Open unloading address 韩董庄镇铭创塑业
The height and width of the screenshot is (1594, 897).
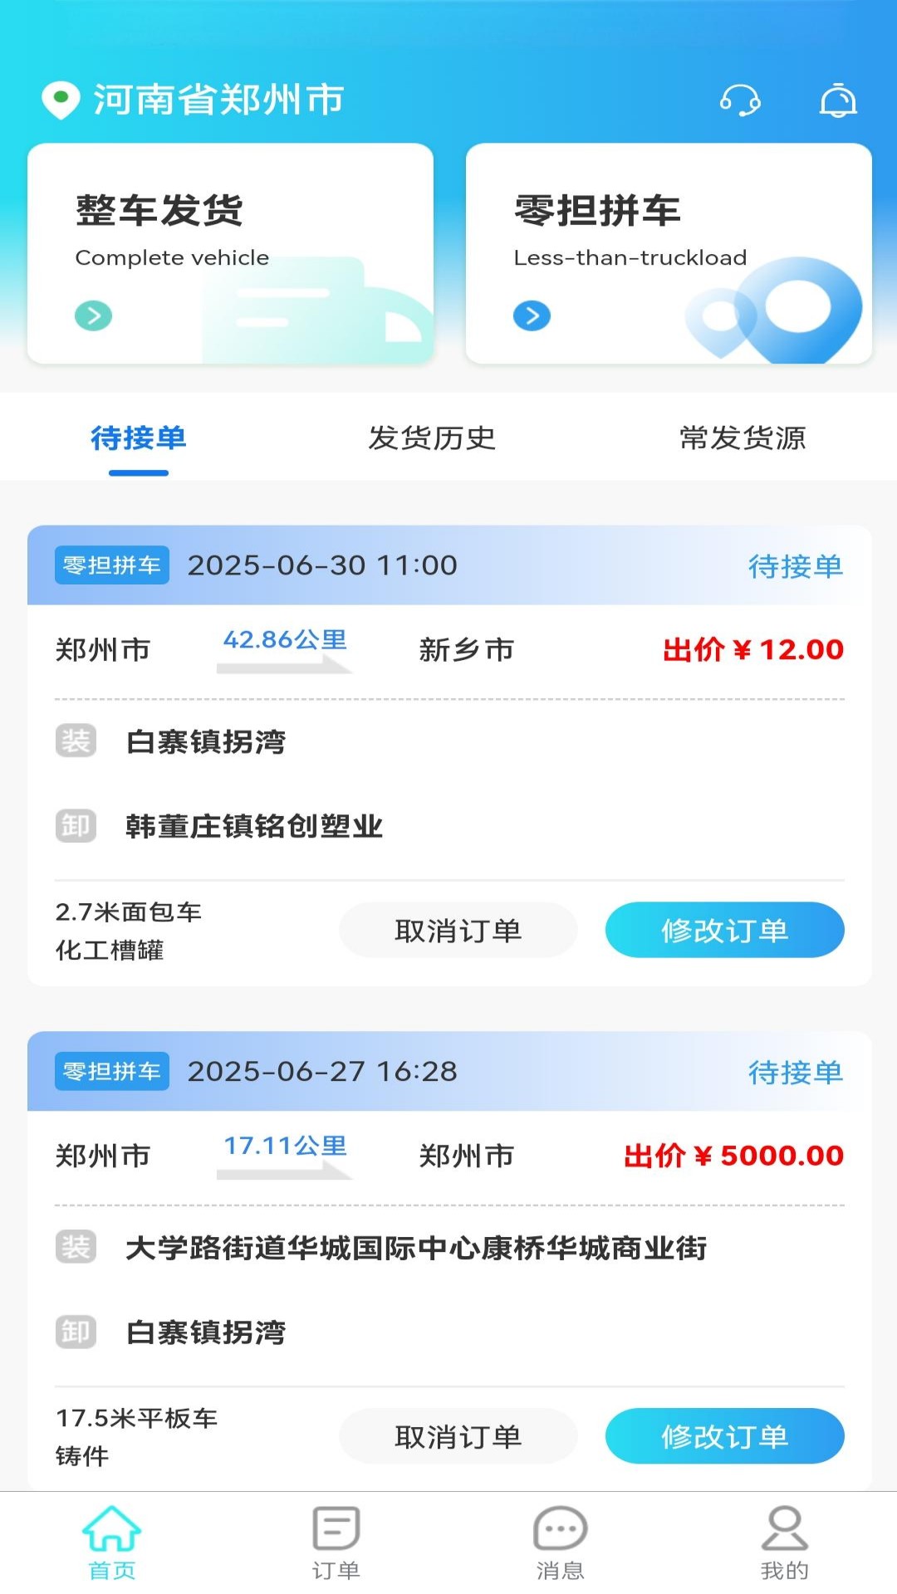253,826
